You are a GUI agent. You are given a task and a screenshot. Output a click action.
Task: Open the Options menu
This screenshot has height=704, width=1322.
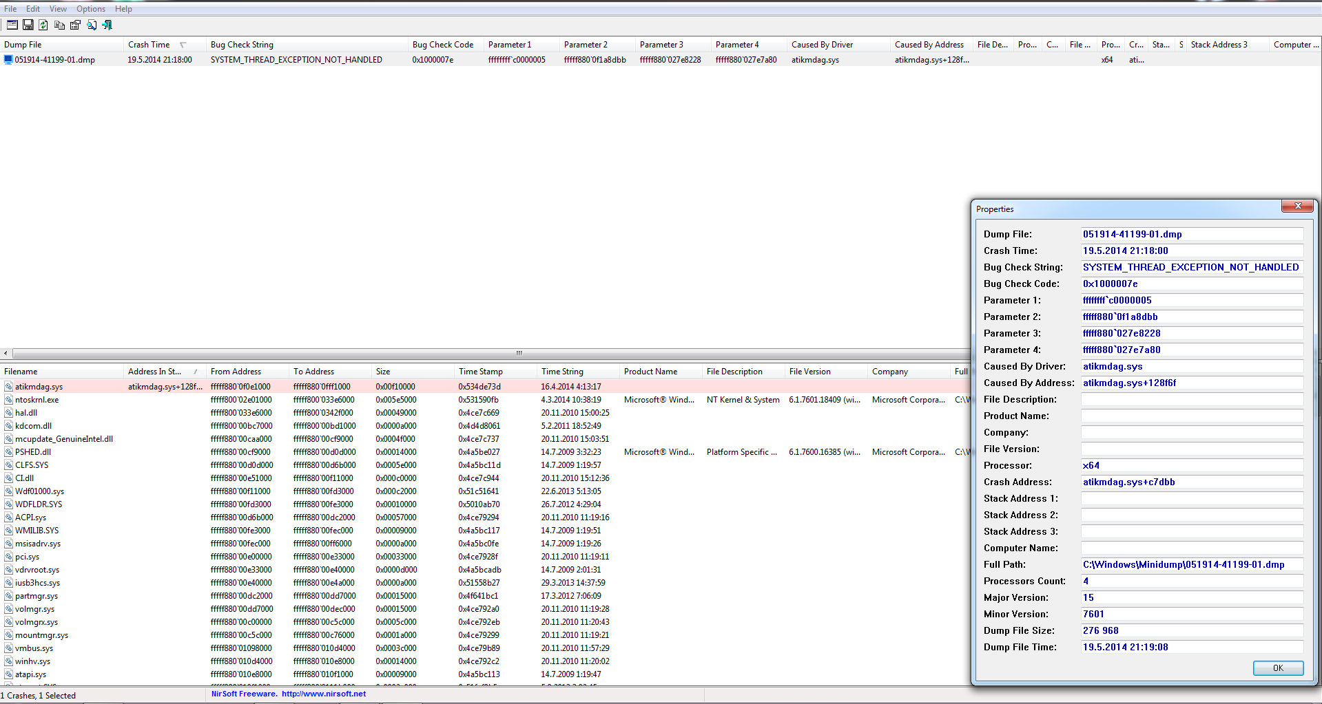click(90, 9)
